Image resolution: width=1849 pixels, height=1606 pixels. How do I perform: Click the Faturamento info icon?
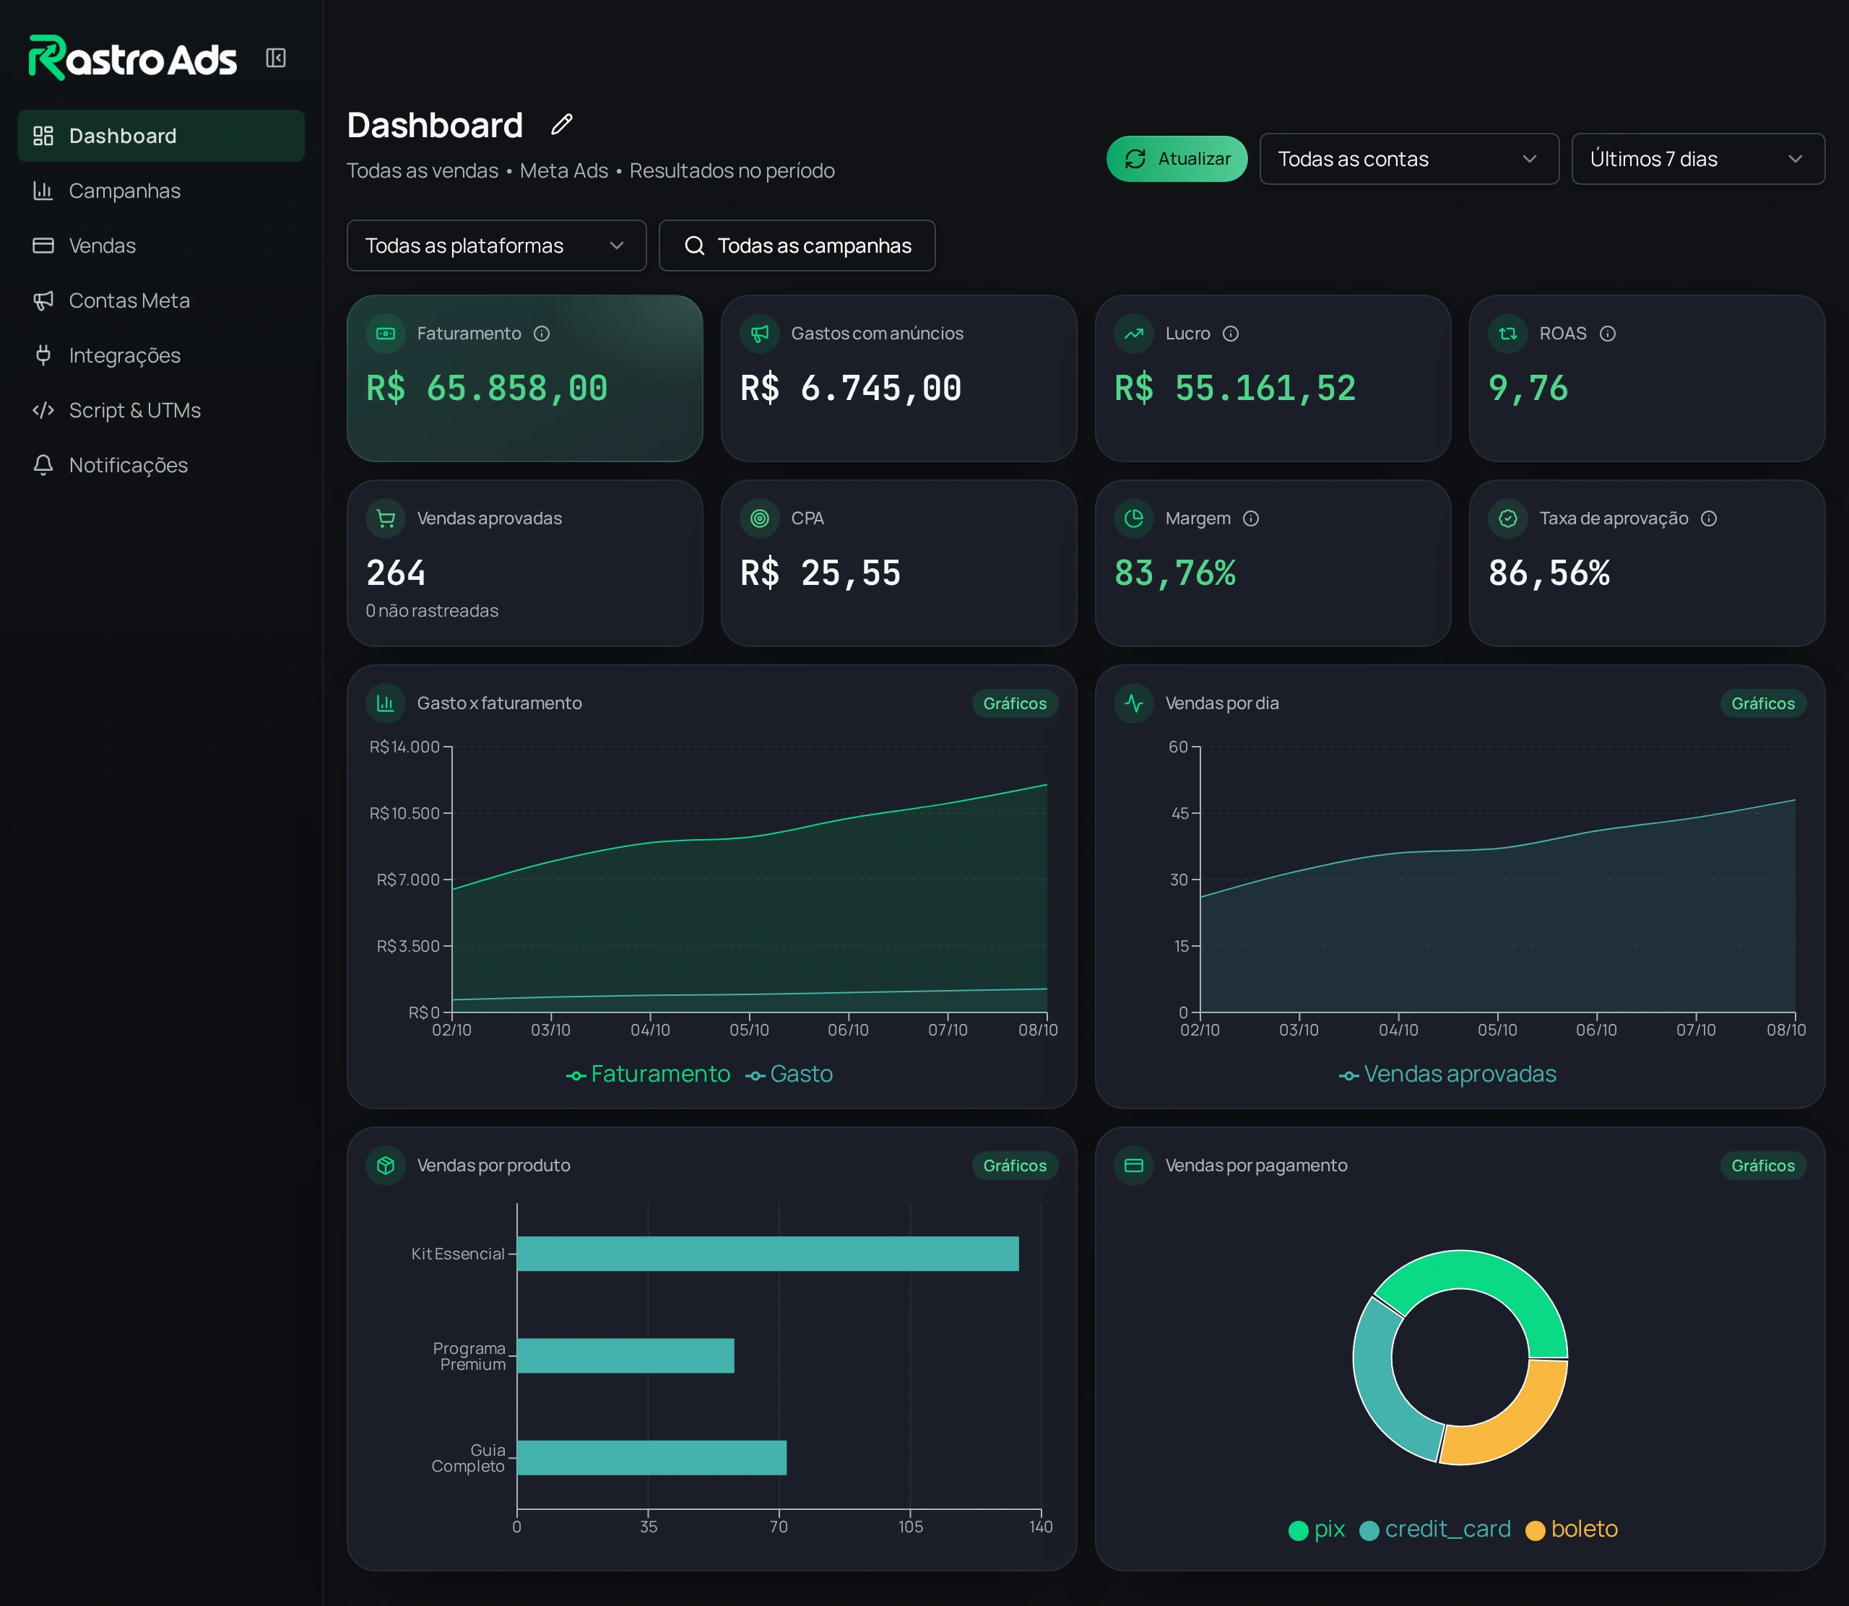point(542,334)
